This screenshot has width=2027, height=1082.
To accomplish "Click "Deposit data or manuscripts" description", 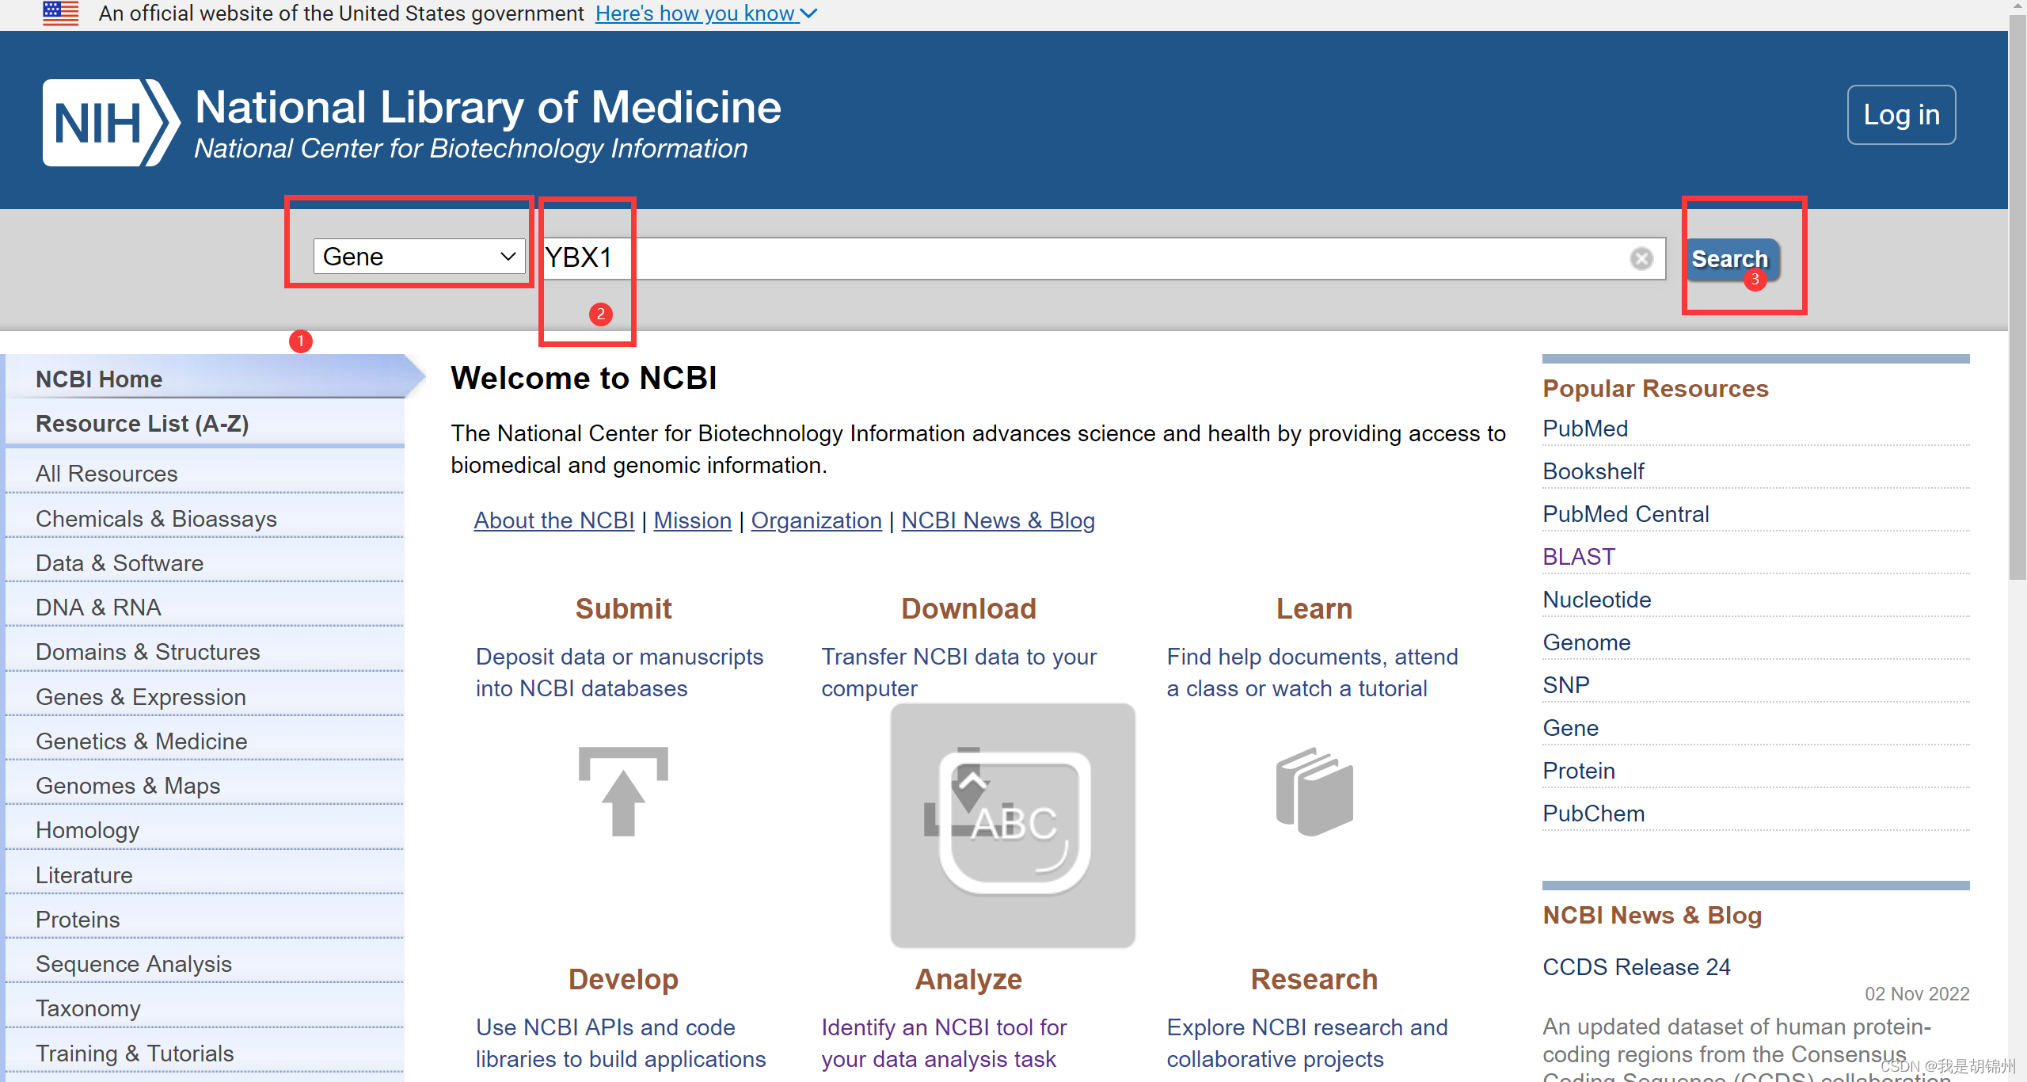I will click(619, 672).
